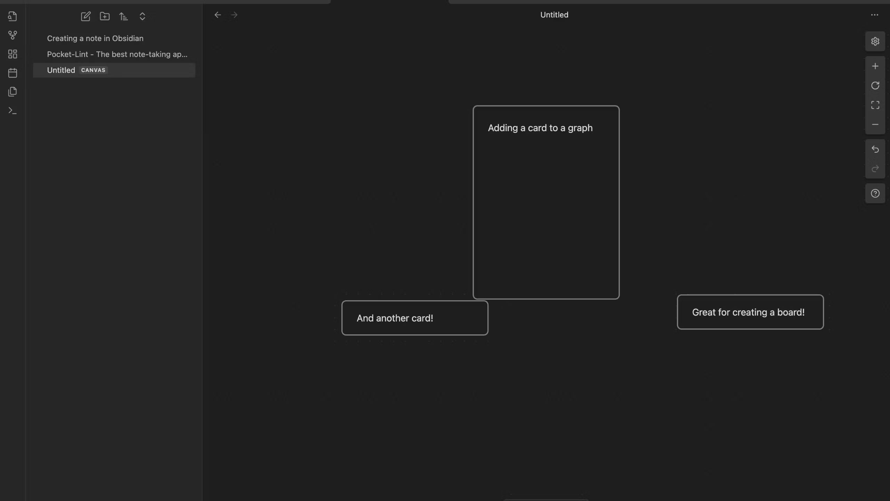Change the sort order of notes
The height and width of the screenshot is (501, 890).
[x=124, y=16]
